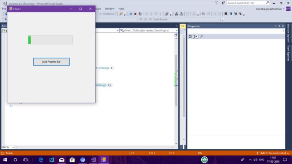The image size is (292, 164).
Task: Open the 100 % zoom level dropdown
Action: pos(13,147)
